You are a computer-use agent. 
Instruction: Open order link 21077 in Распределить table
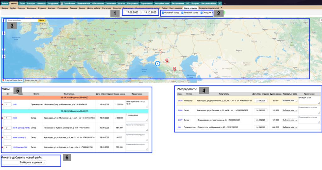tap(180, 120)
